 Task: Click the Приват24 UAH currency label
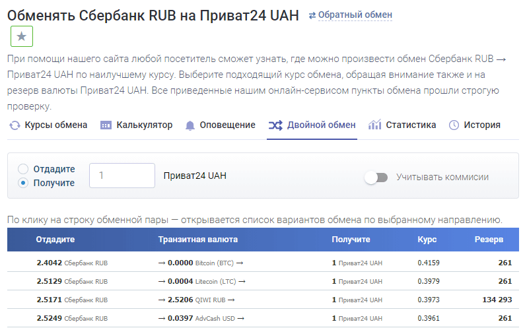[x=195, y=176]
